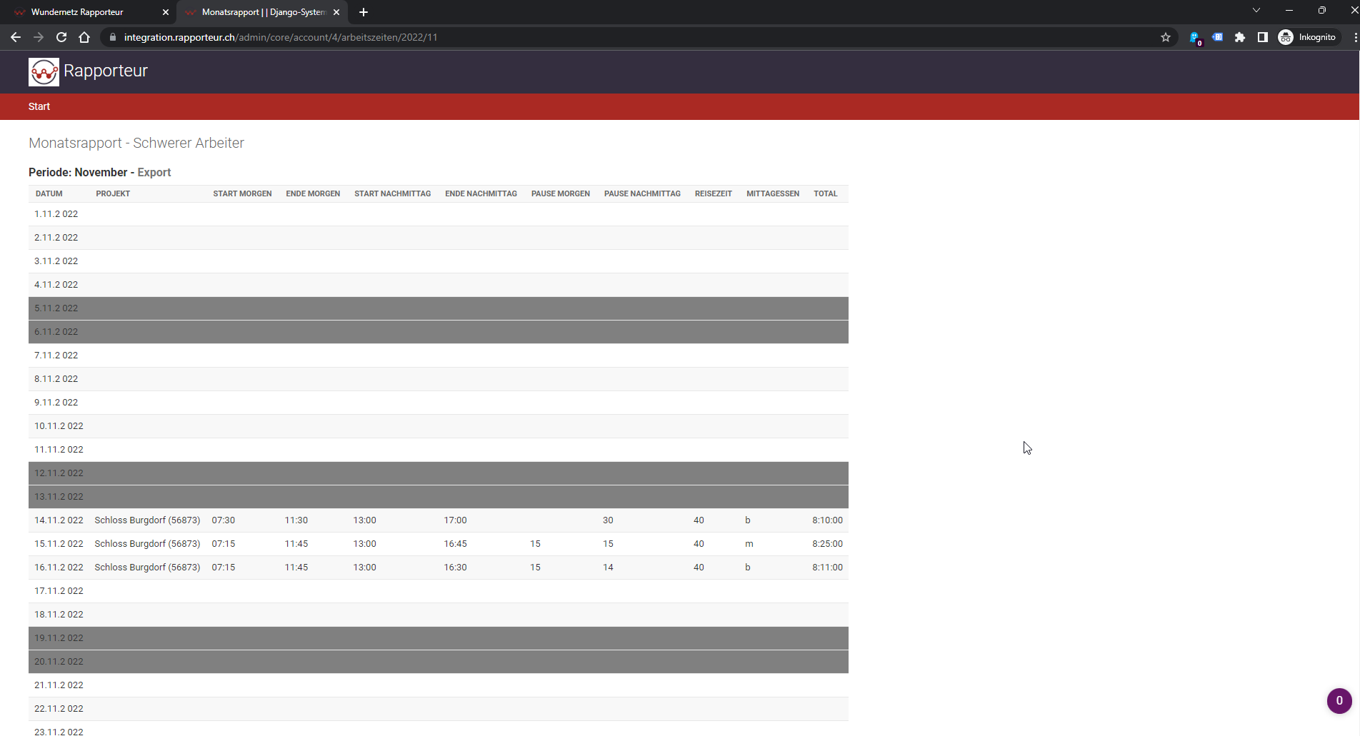Click the Rapporteur logo icon
Screen dimensions: 1360x736
pos(44,71)
